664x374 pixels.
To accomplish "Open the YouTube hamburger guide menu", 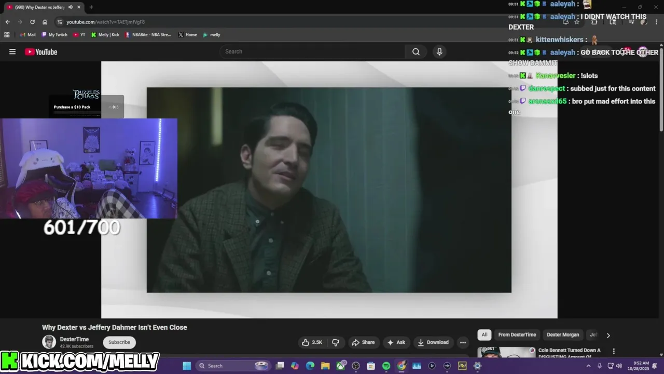I will (x=12, y=51).
